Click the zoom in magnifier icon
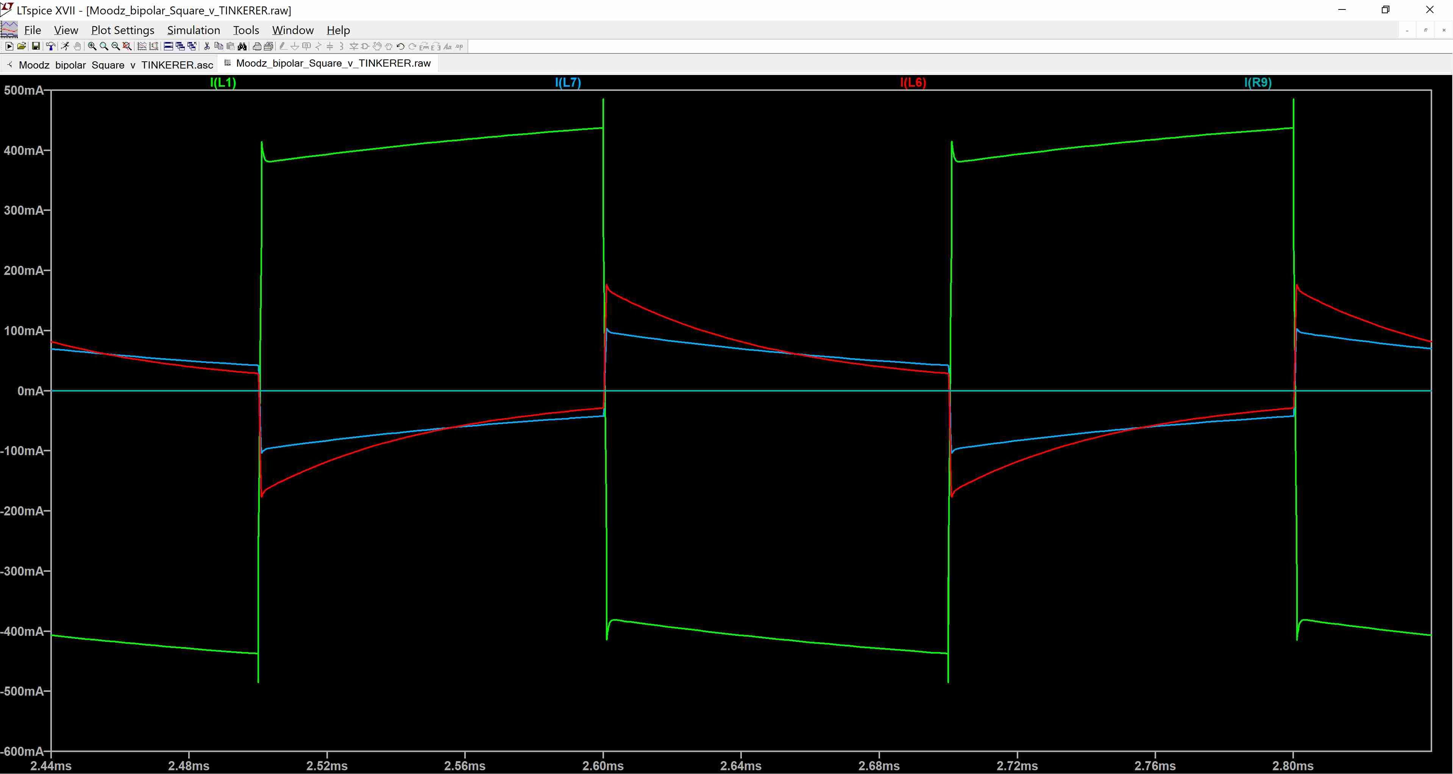This screenshot has width=1453, height=774. (92, 46)
